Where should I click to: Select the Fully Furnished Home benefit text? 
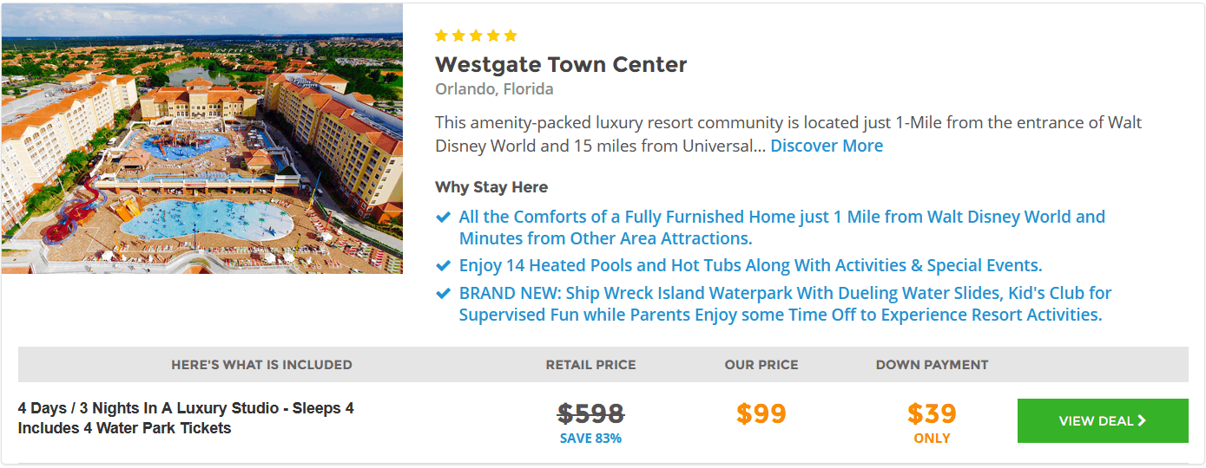[781, 227]
